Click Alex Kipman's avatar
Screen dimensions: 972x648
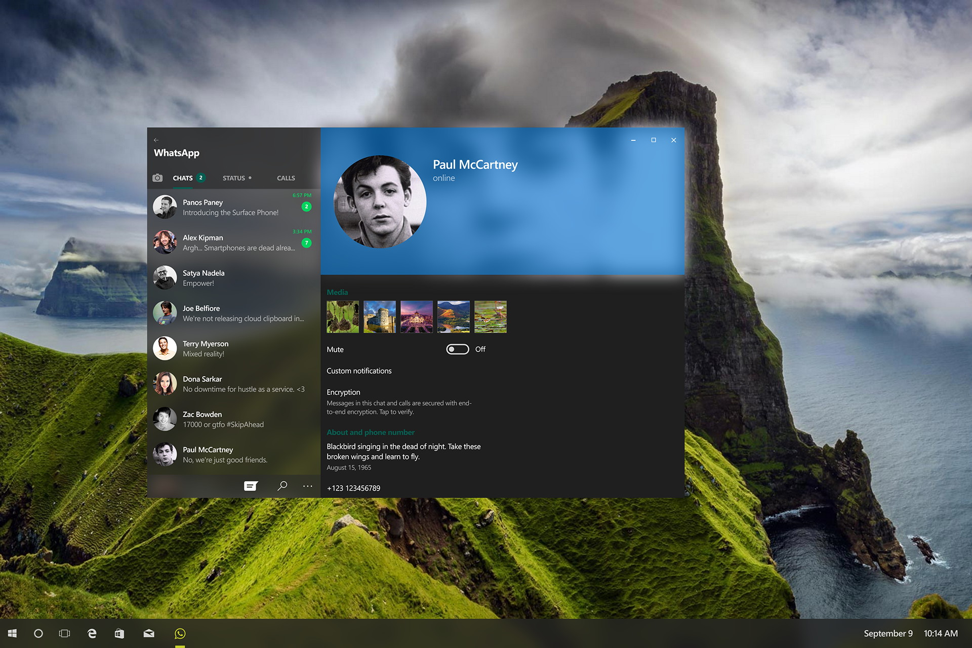[x=165, y=242]
